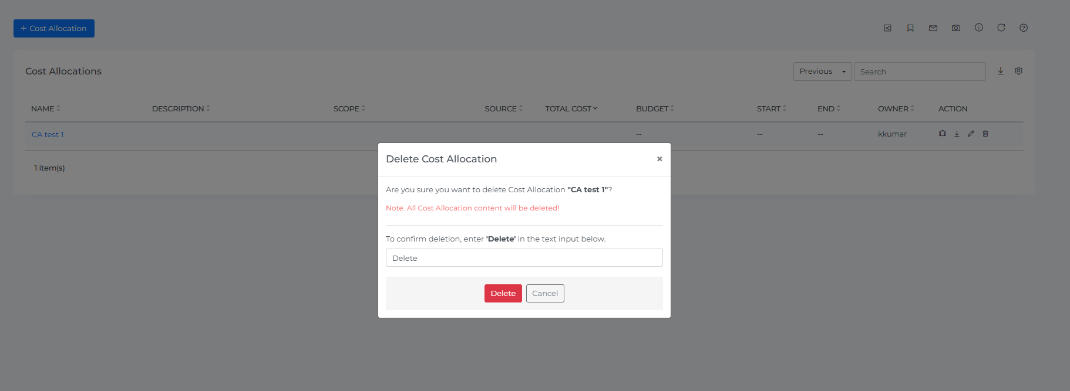Click the table settings gear icon
Screen dimensions: 1070x391
(1018, 71)
